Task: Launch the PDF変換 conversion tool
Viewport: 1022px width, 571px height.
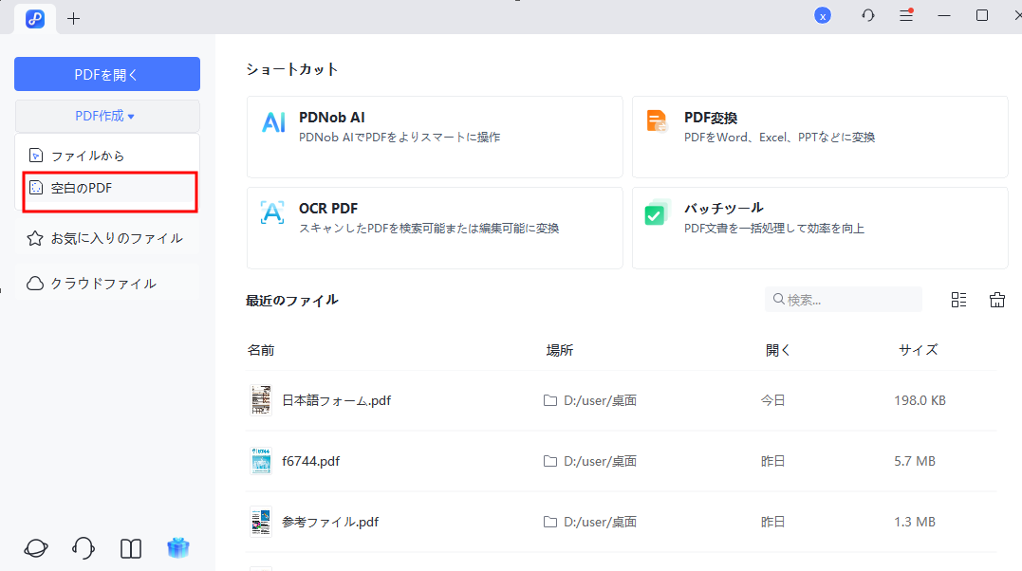Action: pos(819,136)
